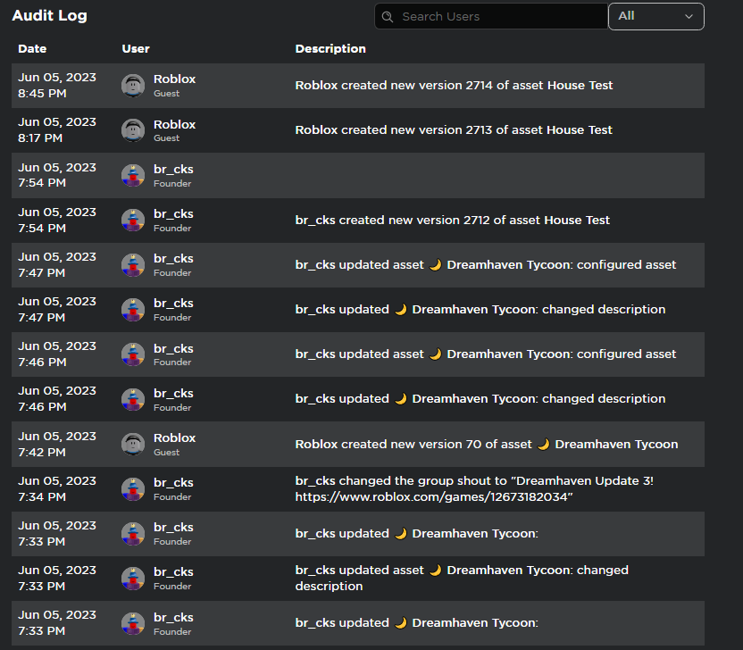Click the User column header

[x=135, y=48]
